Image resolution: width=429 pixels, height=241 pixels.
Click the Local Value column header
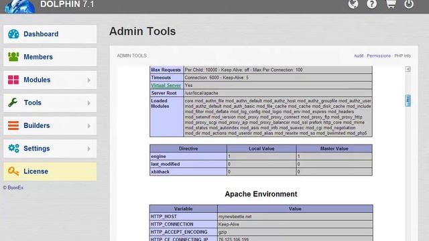[261, 149]
